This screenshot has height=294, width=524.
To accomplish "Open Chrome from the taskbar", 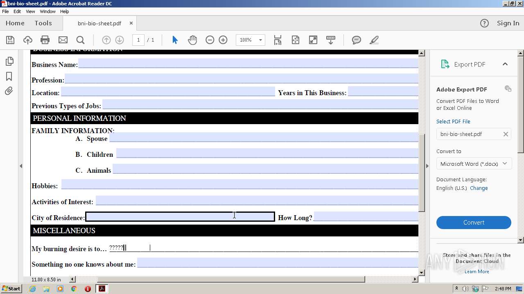I will [x=74, y=289].
